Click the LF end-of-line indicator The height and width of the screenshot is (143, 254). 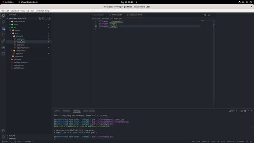tap(218, 141)
